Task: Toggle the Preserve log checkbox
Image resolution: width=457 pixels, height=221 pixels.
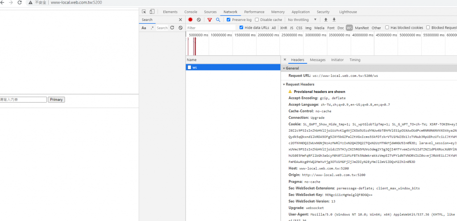Action: tap(228, 20)
